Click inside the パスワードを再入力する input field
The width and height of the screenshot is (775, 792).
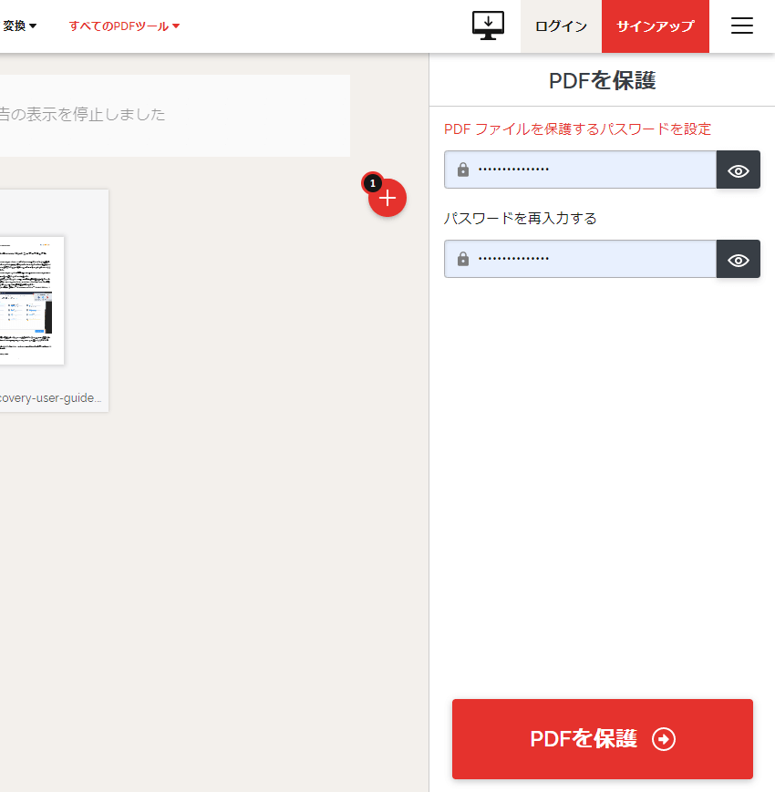(x=579, y=258)
